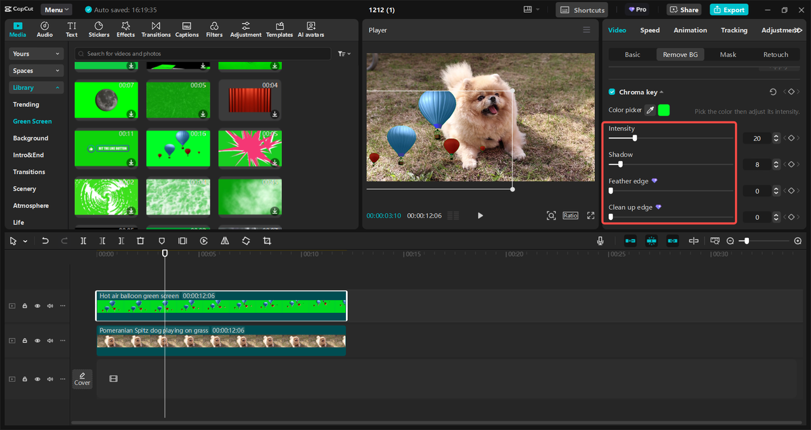This screenshot has width=811, height=430.
Task: Open the AI avatars tab
Action: click(311, 29)
